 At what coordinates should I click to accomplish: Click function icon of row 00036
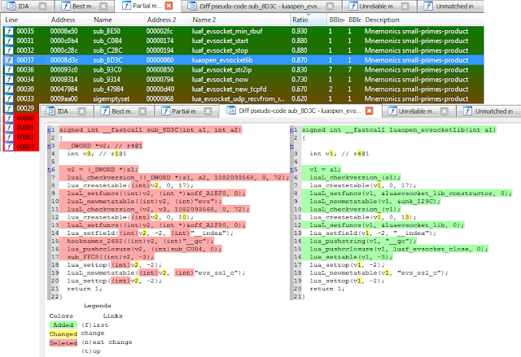(x=9, y=70)
